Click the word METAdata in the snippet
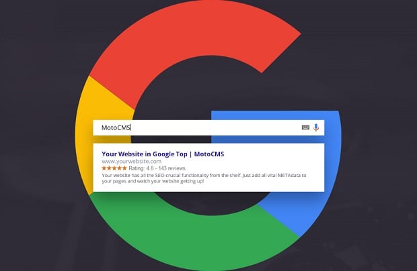This screenshot has height=271, width=417. coord(289,175)
